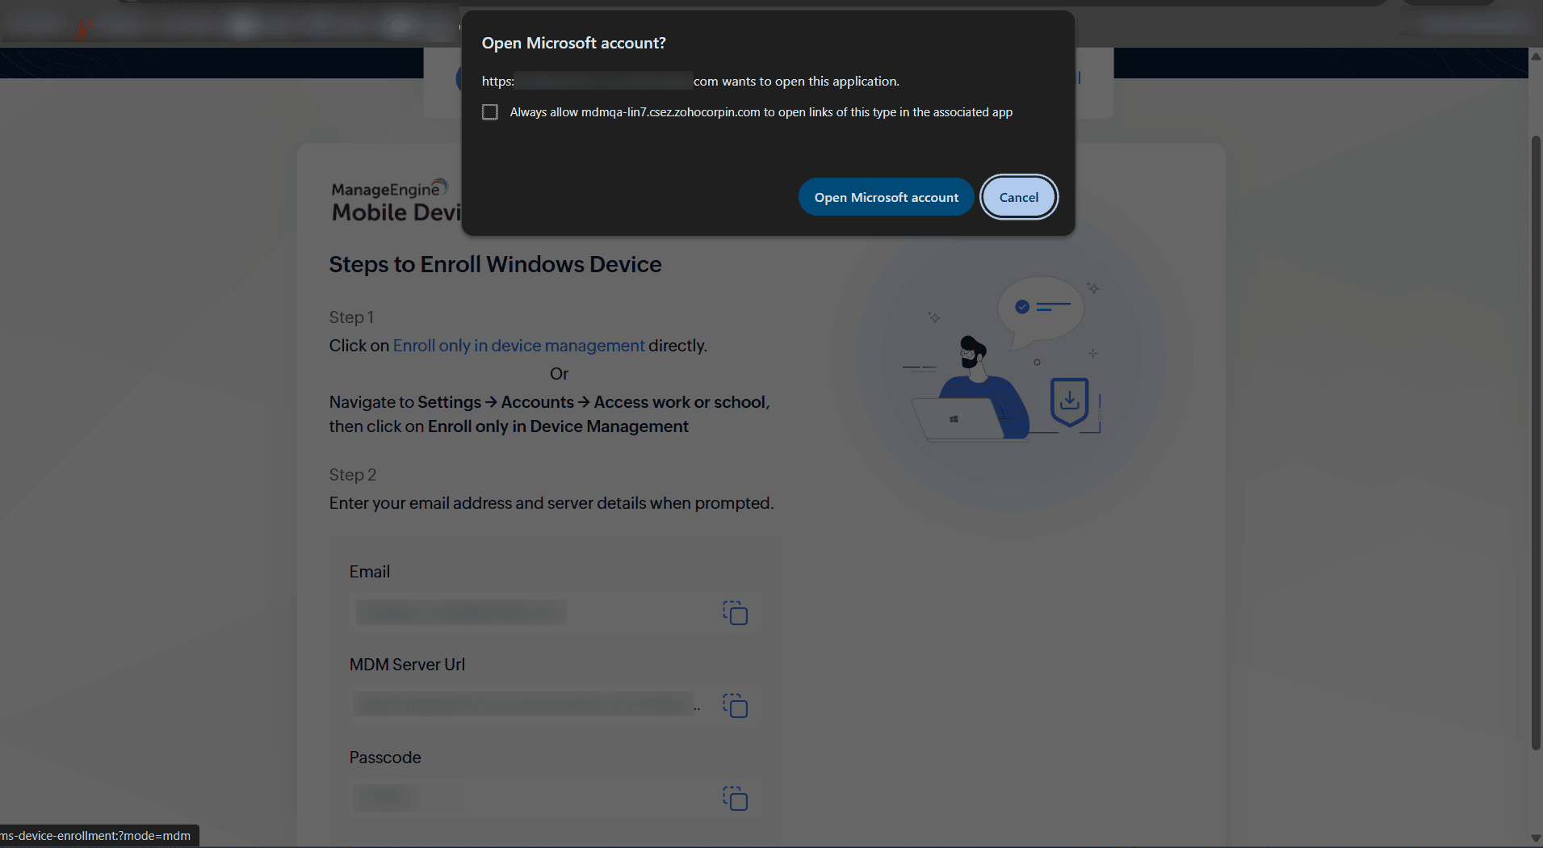Copy the MDM Server Url value

click(x=735, y=706)
